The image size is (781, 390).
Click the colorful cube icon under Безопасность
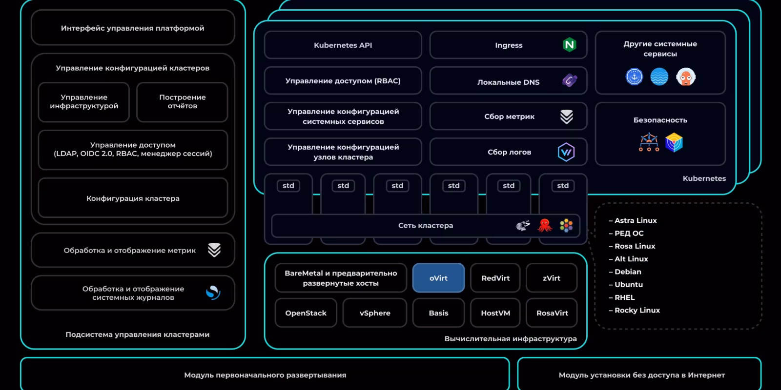click(674, 142)
